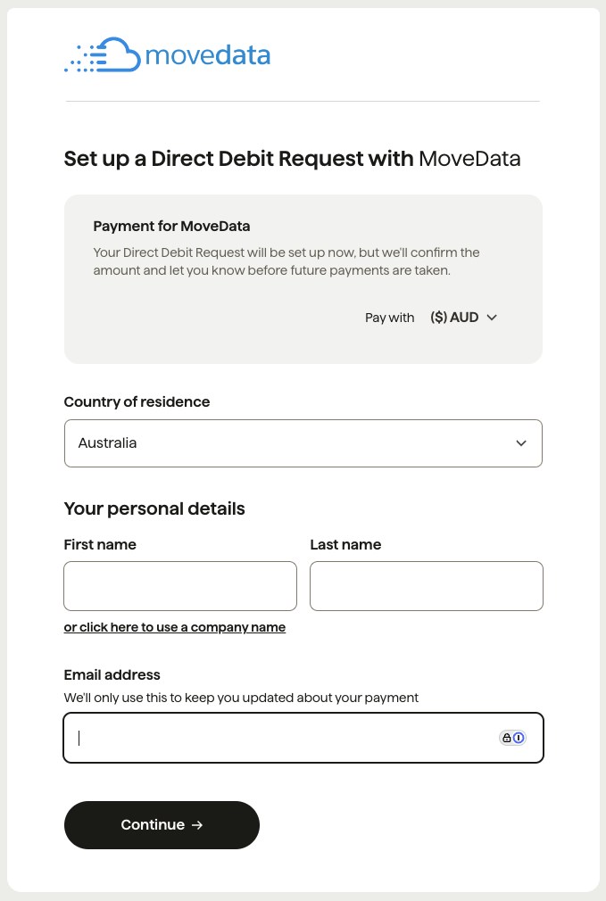Click the lock icon in the email field
The height and width of the screenshot is (901, 606).
(507, 738)
